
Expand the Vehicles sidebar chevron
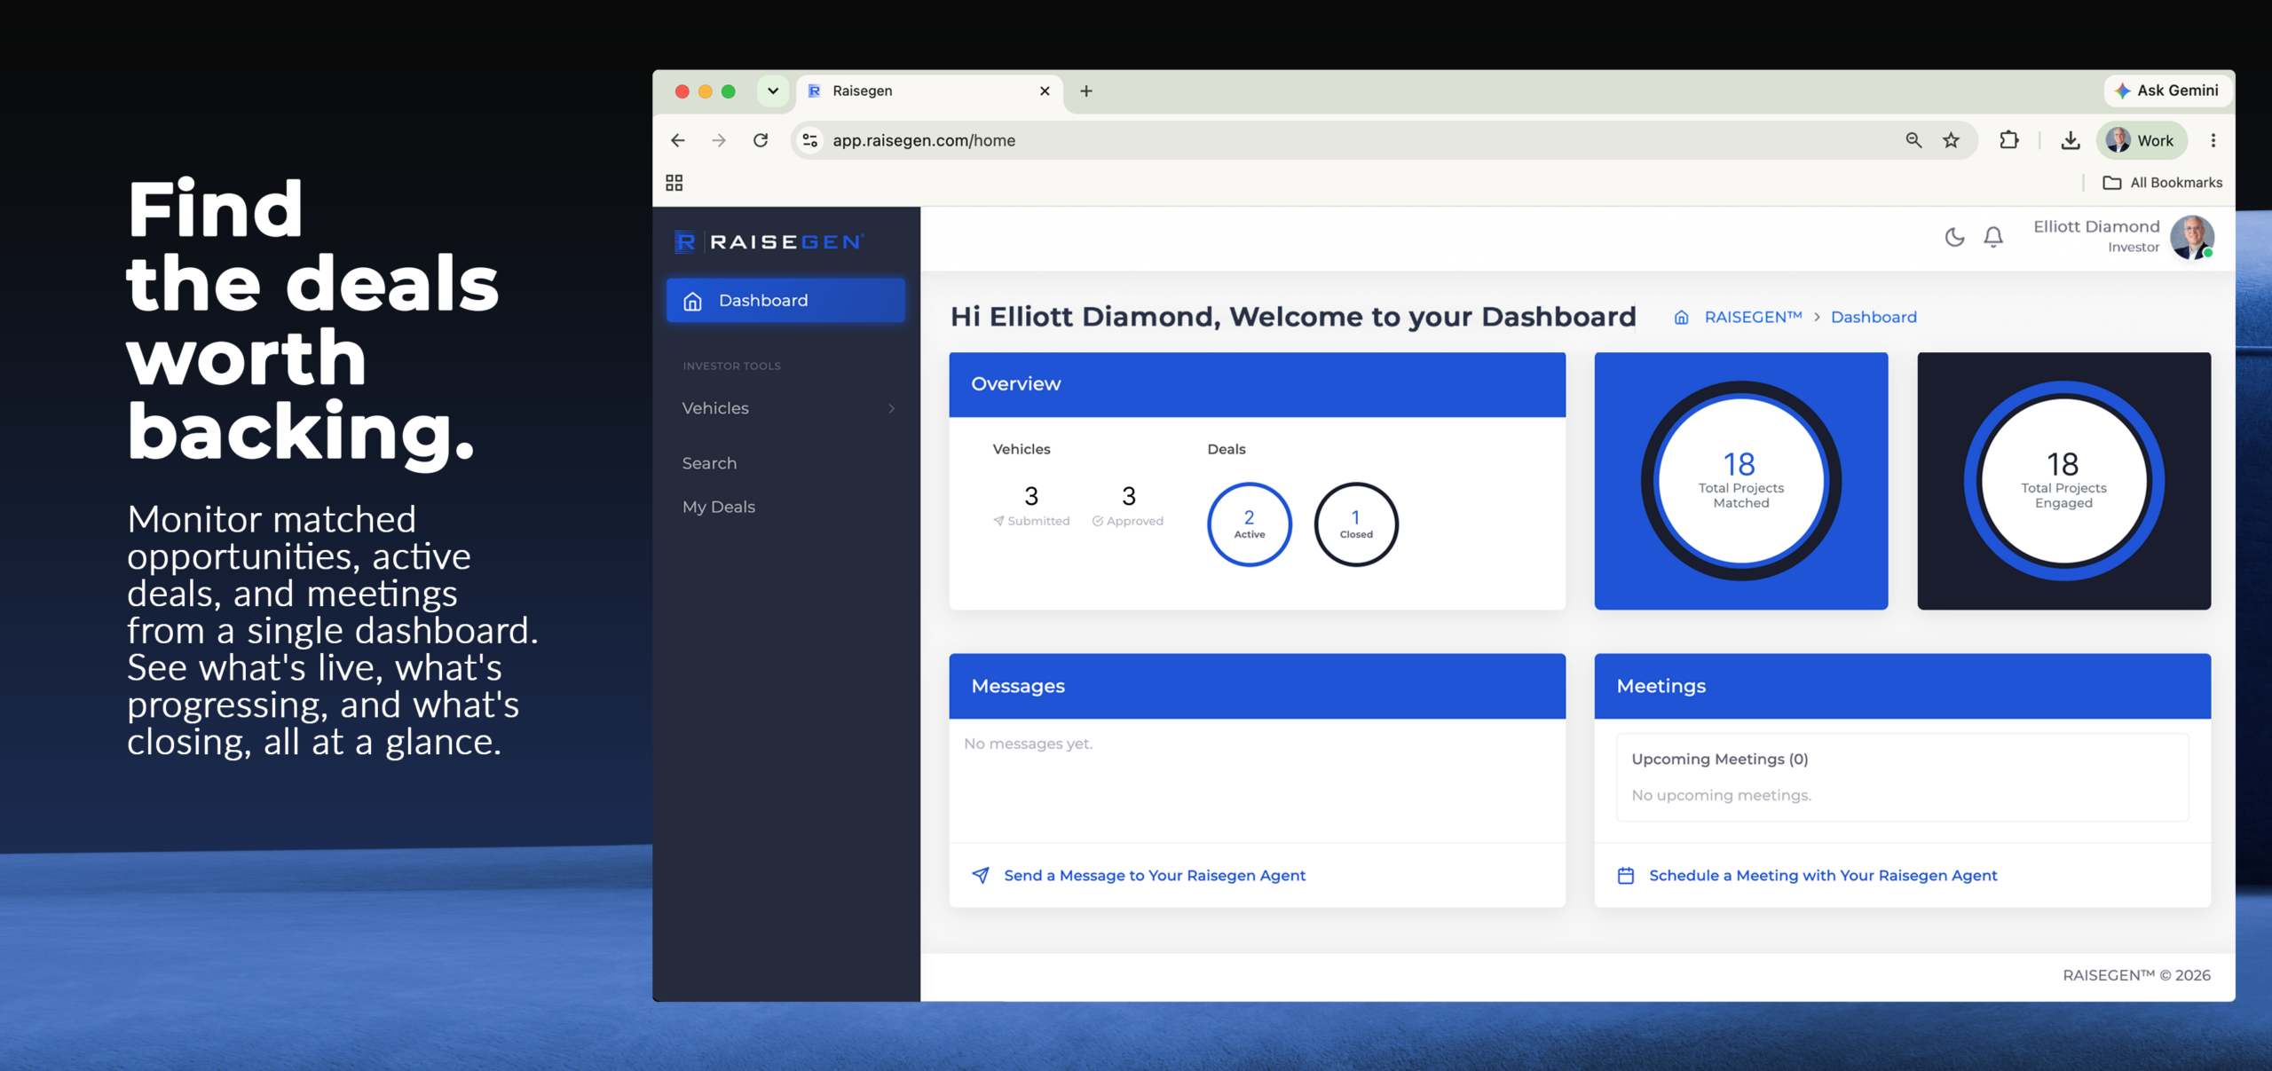pyautogui.click(x=892, y=408)
